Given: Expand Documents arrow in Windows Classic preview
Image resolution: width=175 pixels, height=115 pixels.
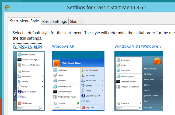Looking at the screenshot, I should click(42, 76).
